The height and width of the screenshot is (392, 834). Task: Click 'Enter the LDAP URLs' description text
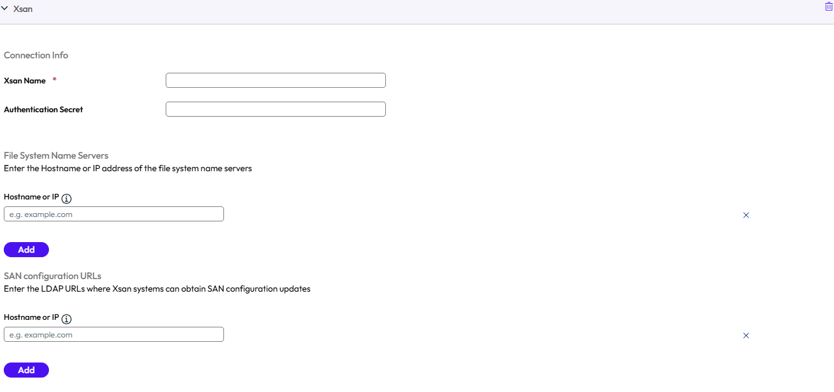157,289
